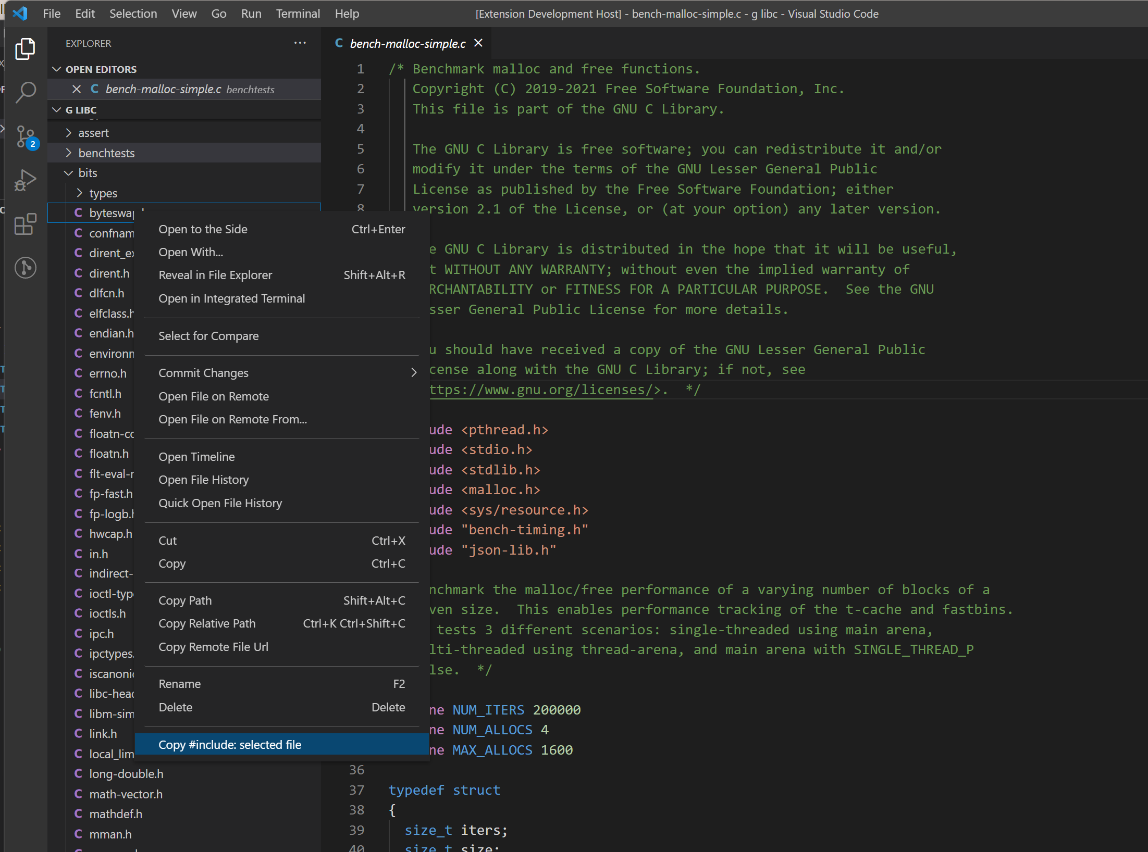The width and height of the screenshot is (1148, 852).
Task: Open the Terminal menu
Action: click(298, 14)
